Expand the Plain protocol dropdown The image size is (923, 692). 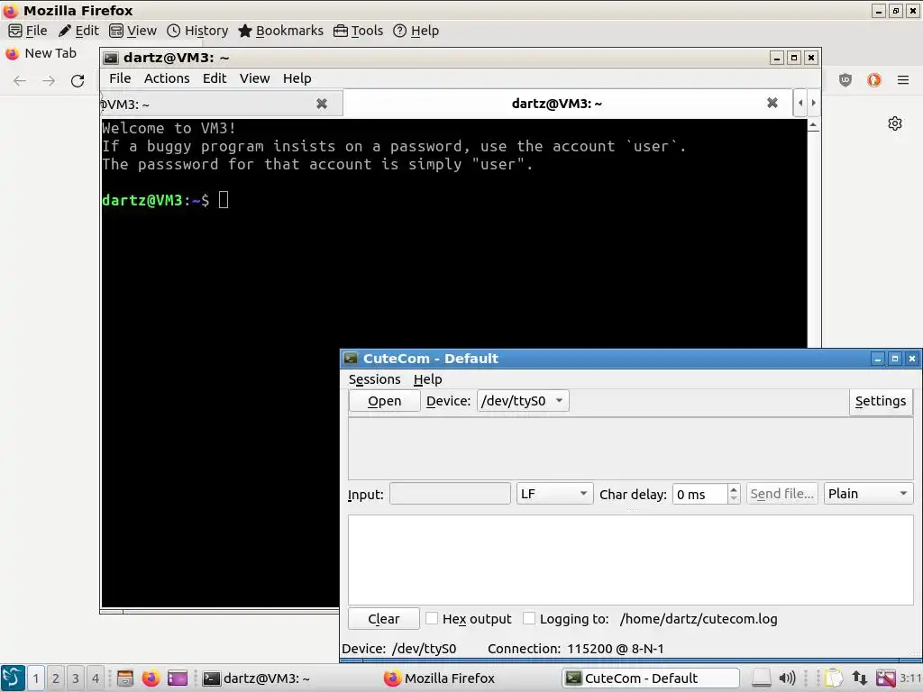868,494
